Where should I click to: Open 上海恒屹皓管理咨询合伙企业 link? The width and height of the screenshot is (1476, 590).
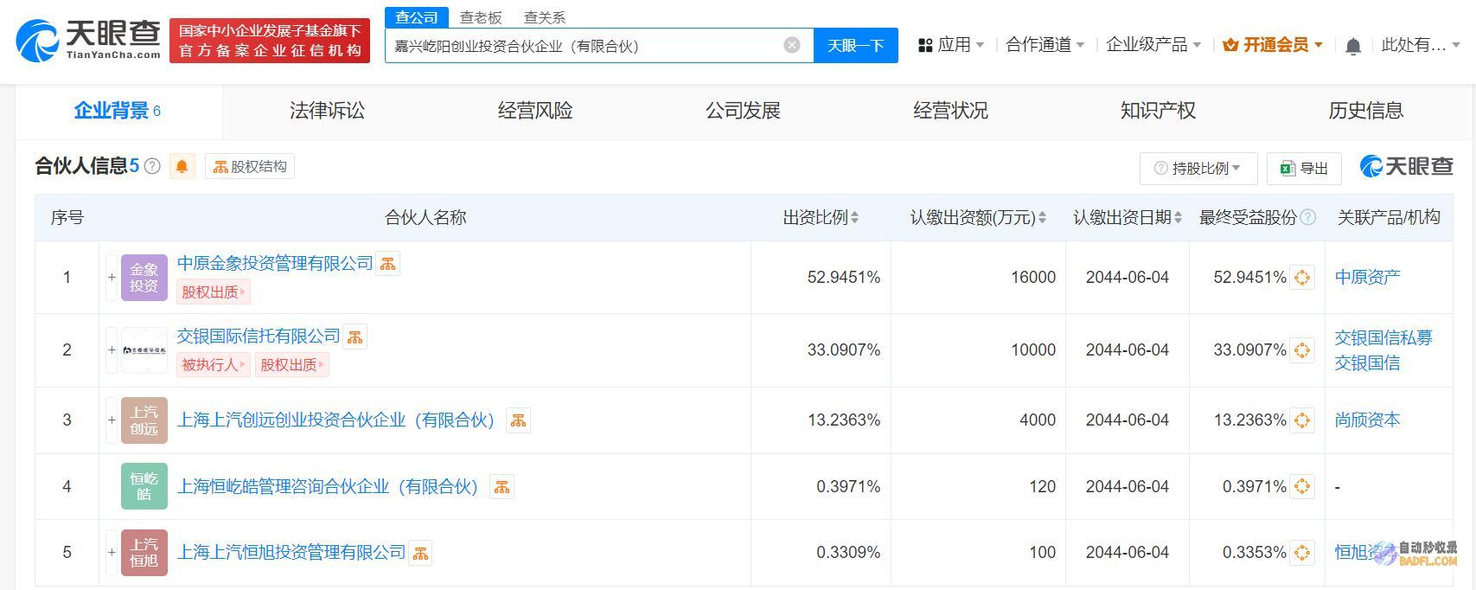coord(328,487)
